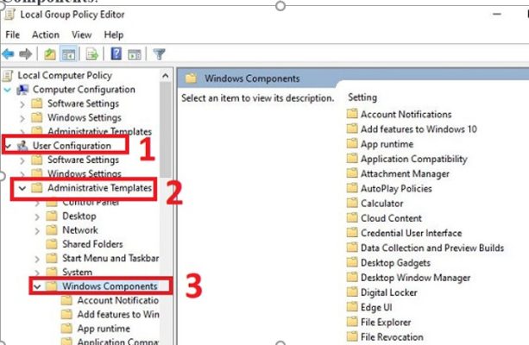The width and height of the screenshot is (529, 345).
Task: Click the tree scrollbar up arrow
Action: click(x=166, y=76)
